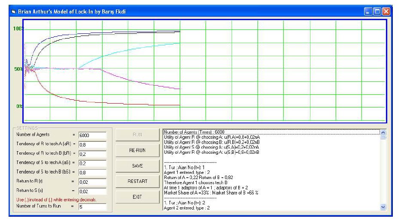Click the log scrollbar thumb
The width and height of the screenshot is (401, 224).
pyautogui.click(x=383, y=137)
